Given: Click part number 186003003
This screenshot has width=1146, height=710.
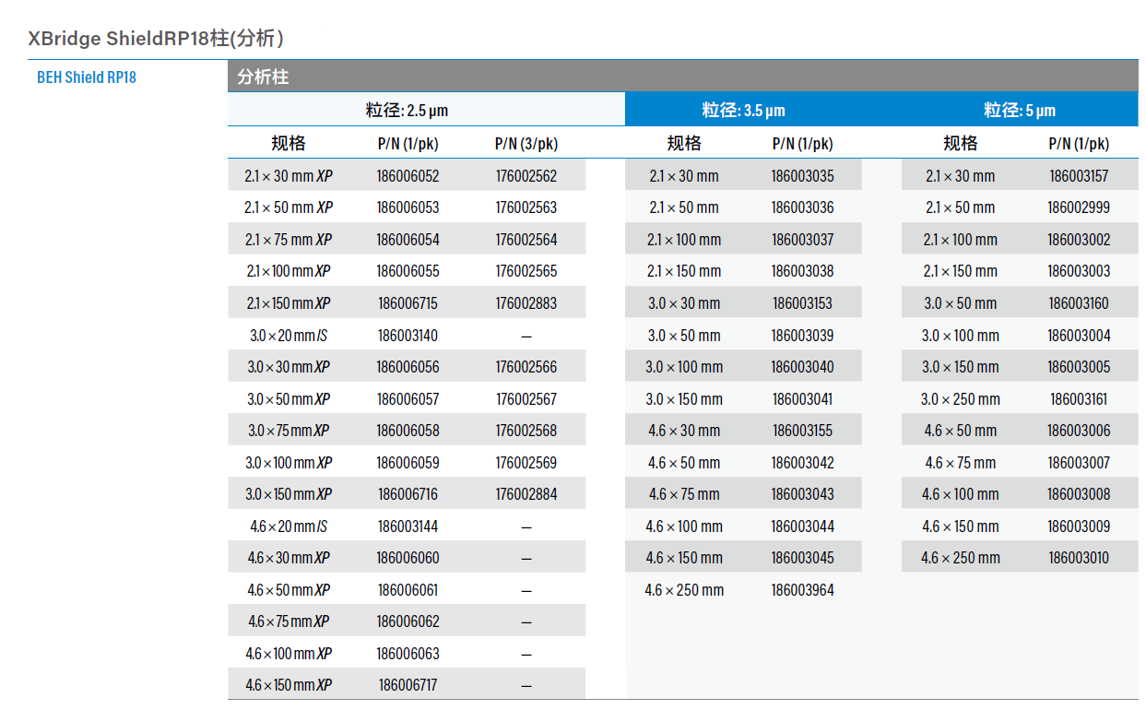Looking at the screenshot, I should point(1079,271).
